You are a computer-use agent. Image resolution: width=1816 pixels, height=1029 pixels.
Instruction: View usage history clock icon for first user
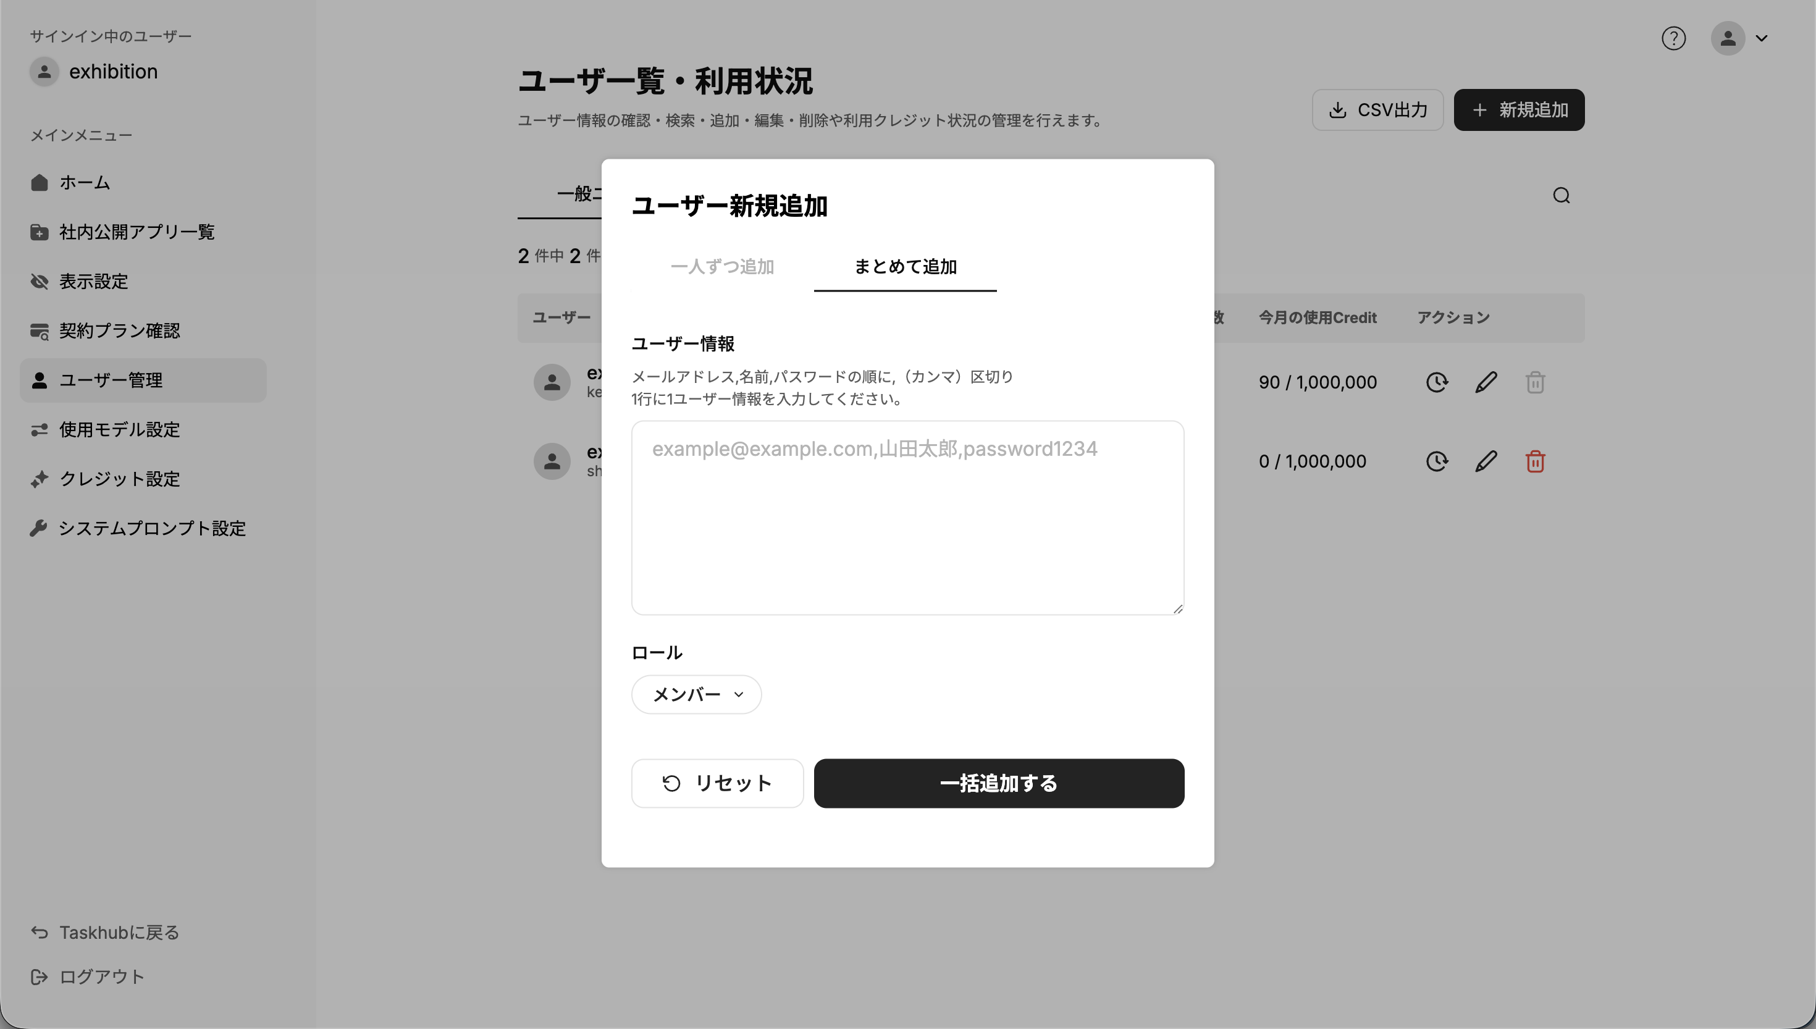[x=1437, y=382]
